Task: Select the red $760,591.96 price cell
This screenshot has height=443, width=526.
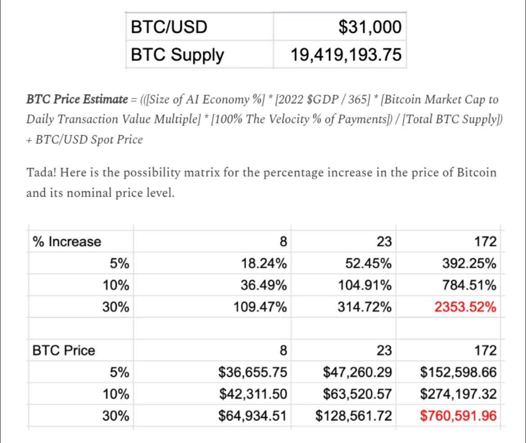Action: tap(459, 416)
